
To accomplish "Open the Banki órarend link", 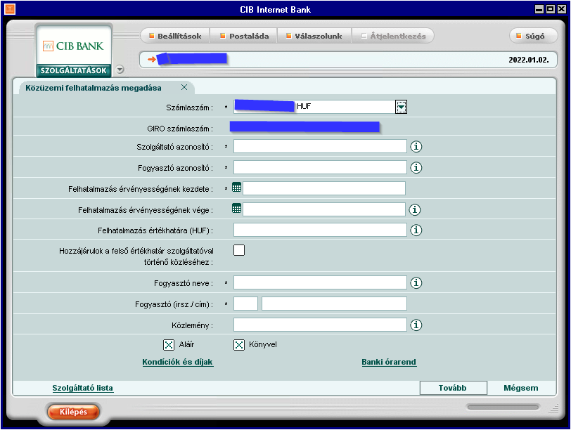I will coord(389,362).
